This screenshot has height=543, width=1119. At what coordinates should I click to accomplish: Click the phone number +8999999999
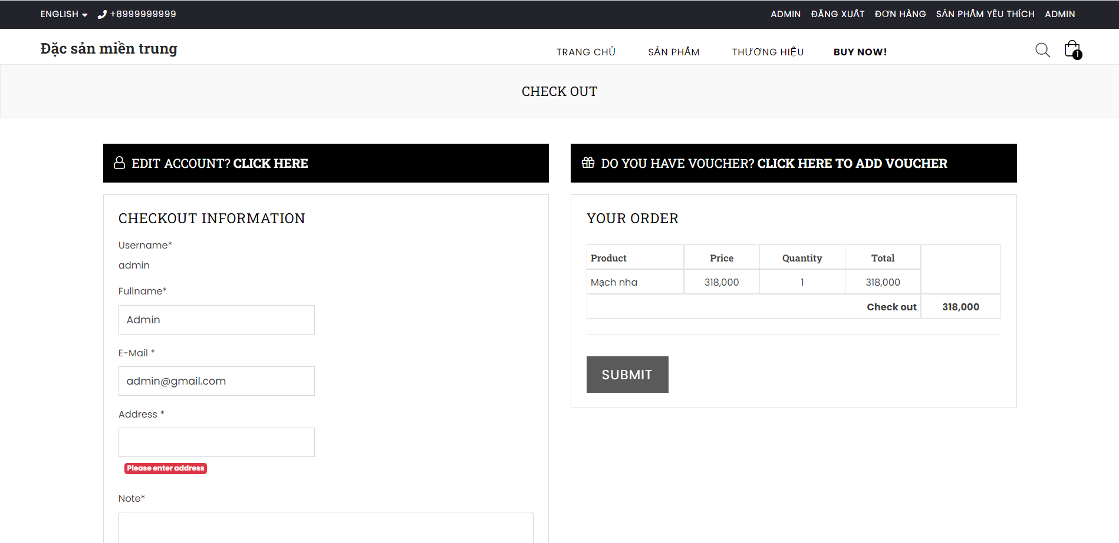tap(143, 14)
